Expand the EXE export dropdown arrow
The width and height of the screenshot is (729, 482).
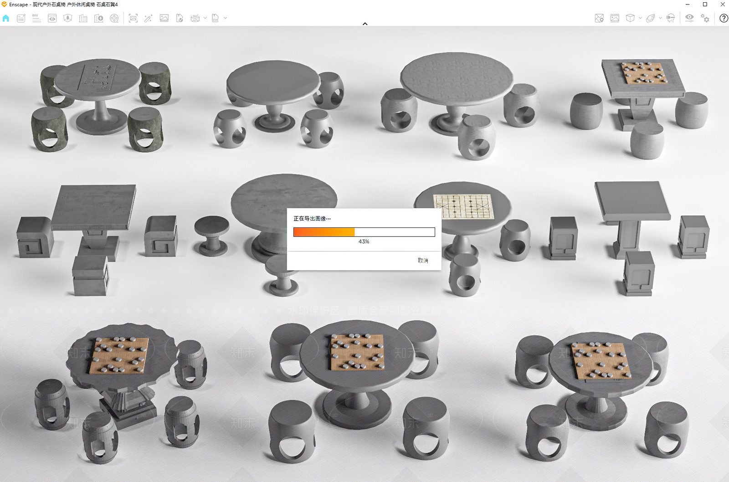(225, 18)
